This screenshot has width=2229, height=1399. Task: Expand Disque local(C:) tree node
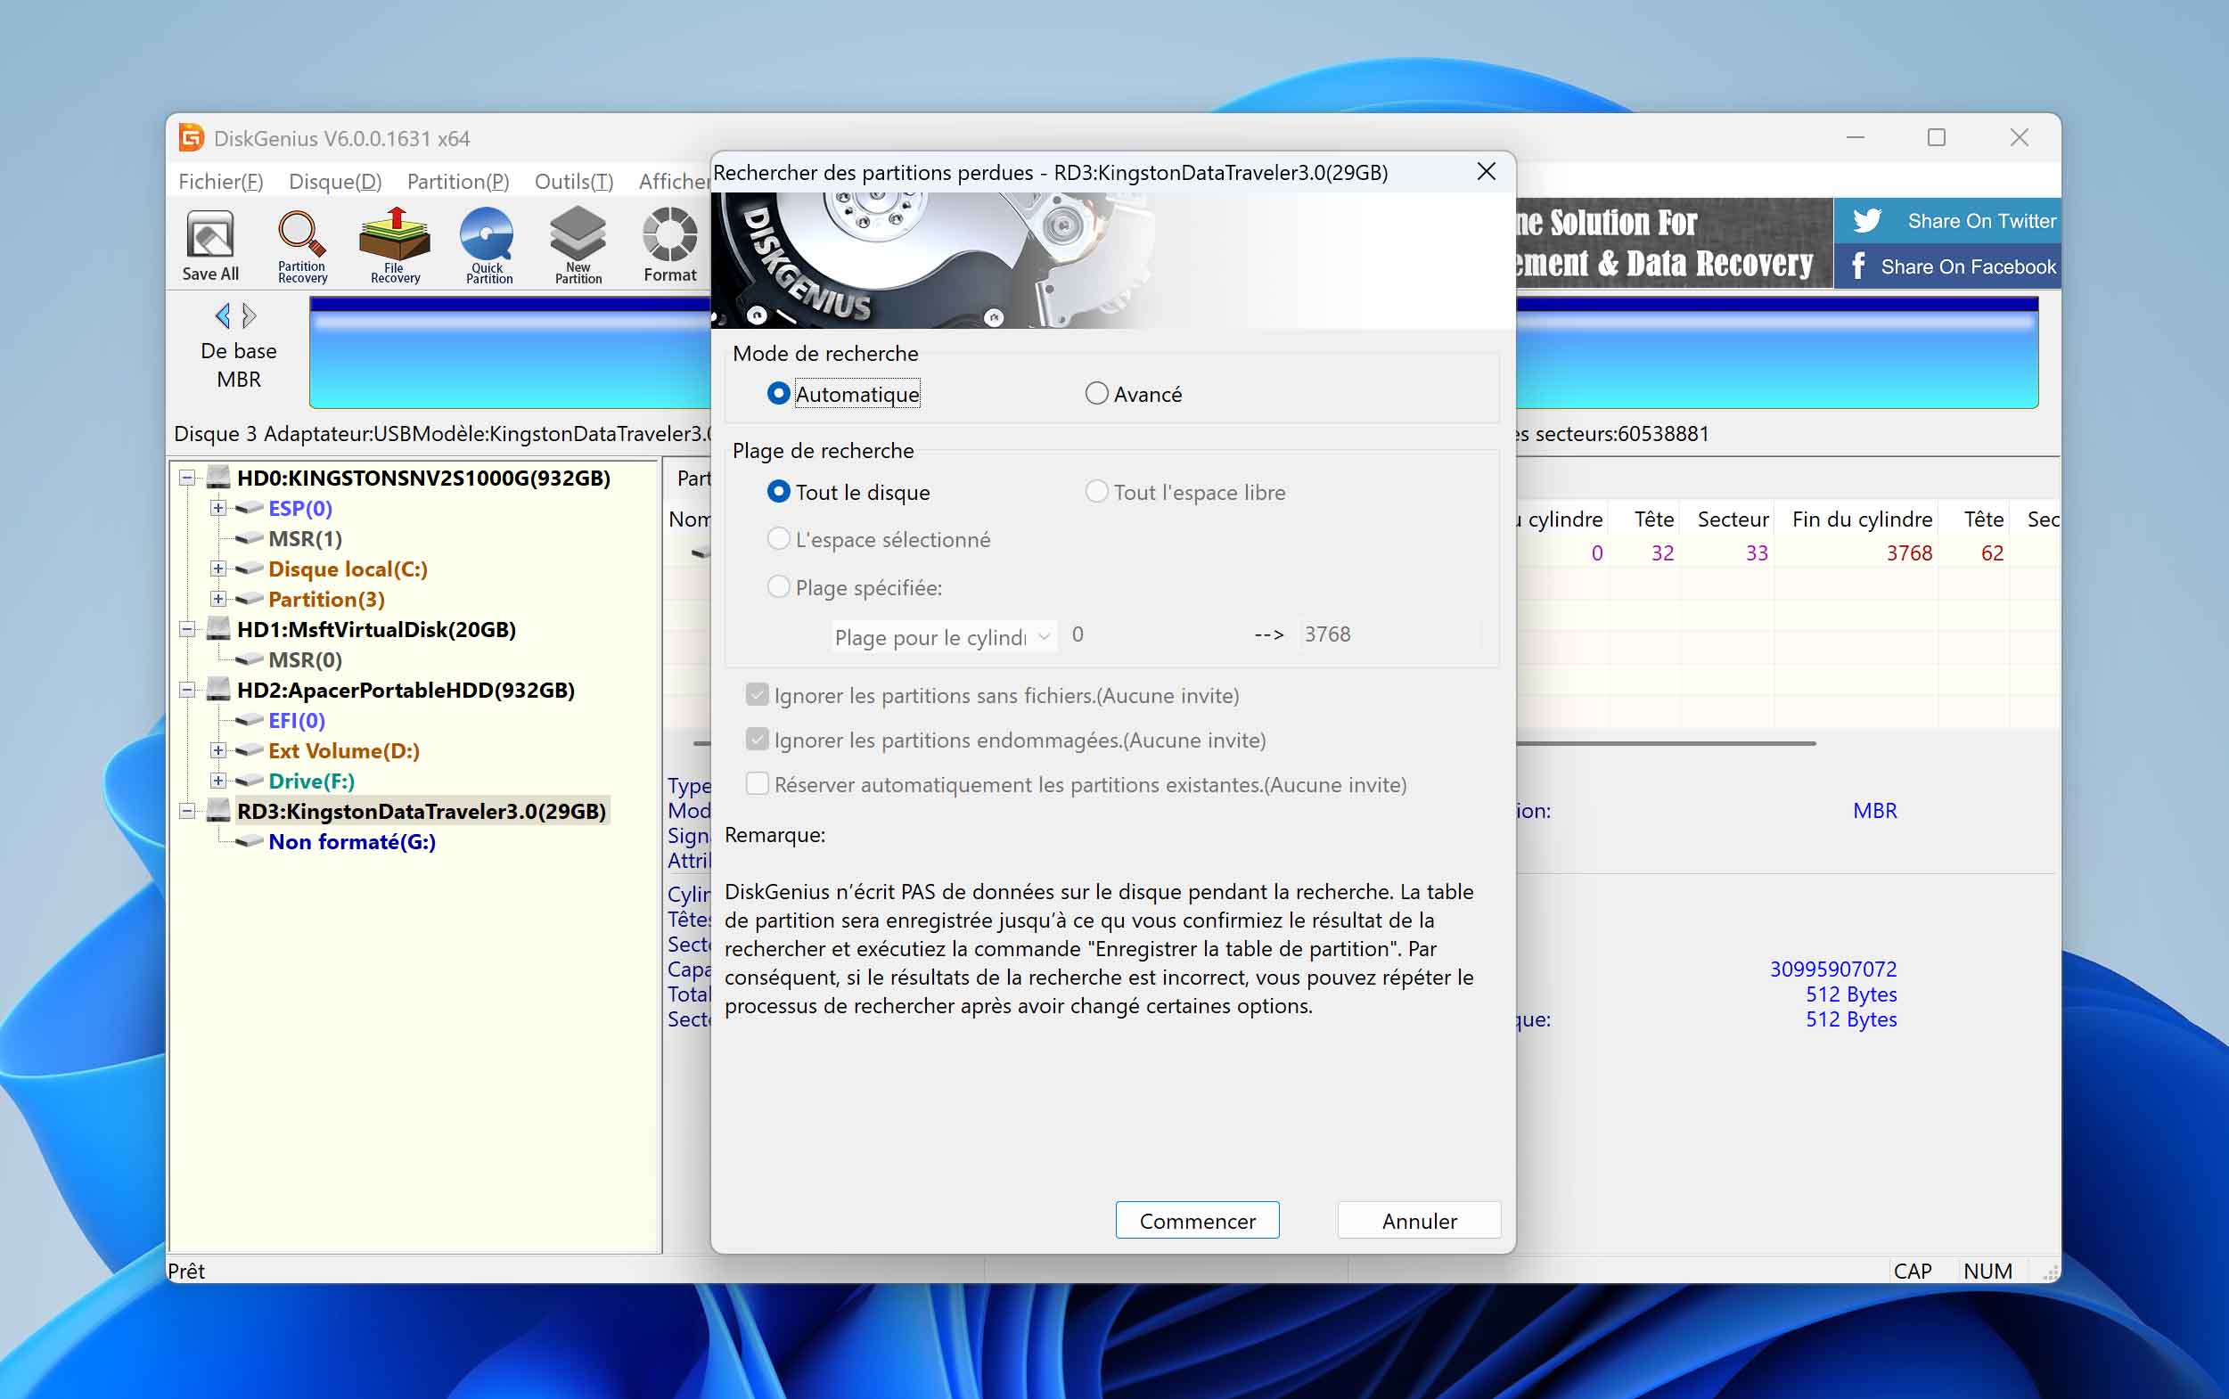point(218,569)
